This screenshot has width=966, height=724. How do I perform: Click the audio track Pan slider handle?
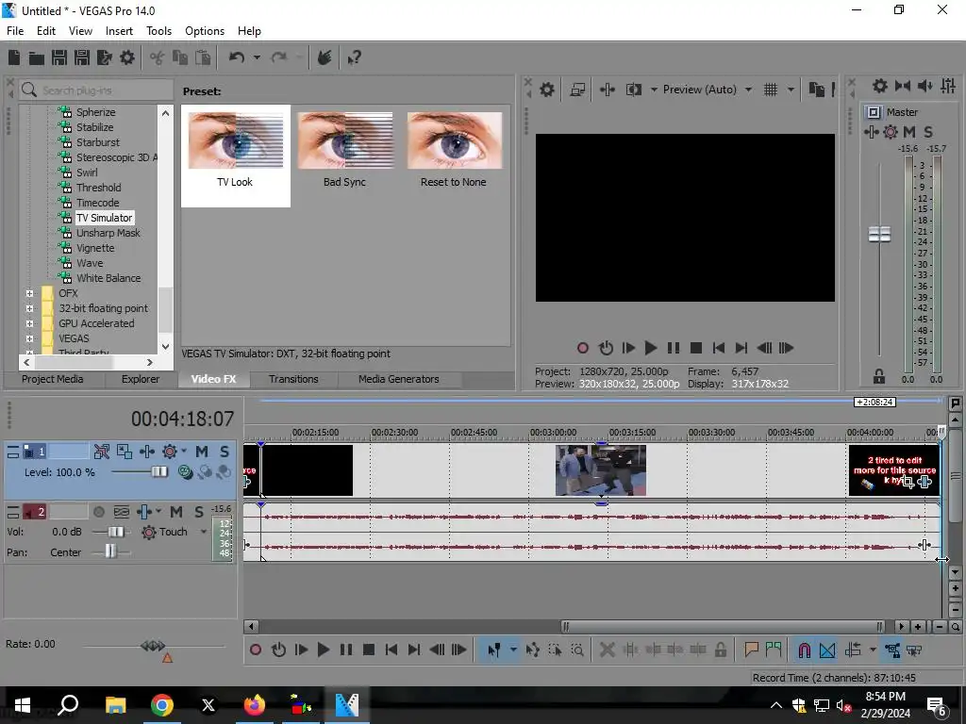(109, 551)
